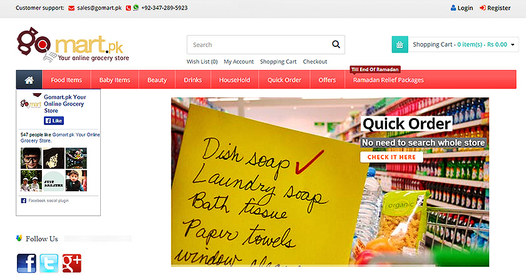Open the Beauty menu
Screen dimensions: 526x275
[x=157, y=80]
